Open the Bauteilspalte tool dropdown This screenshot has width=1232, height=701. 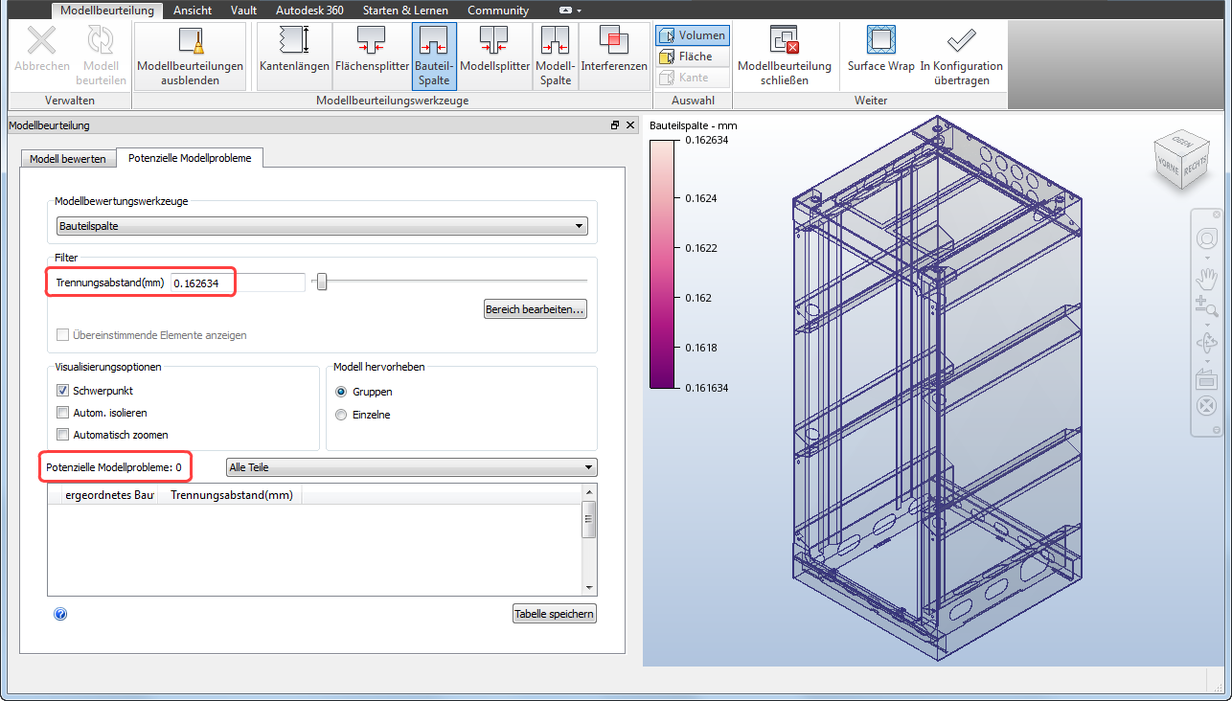click(321, 227)
